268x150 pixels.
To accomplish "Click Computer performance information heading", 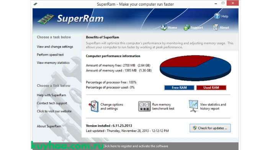I will (113, 56).
